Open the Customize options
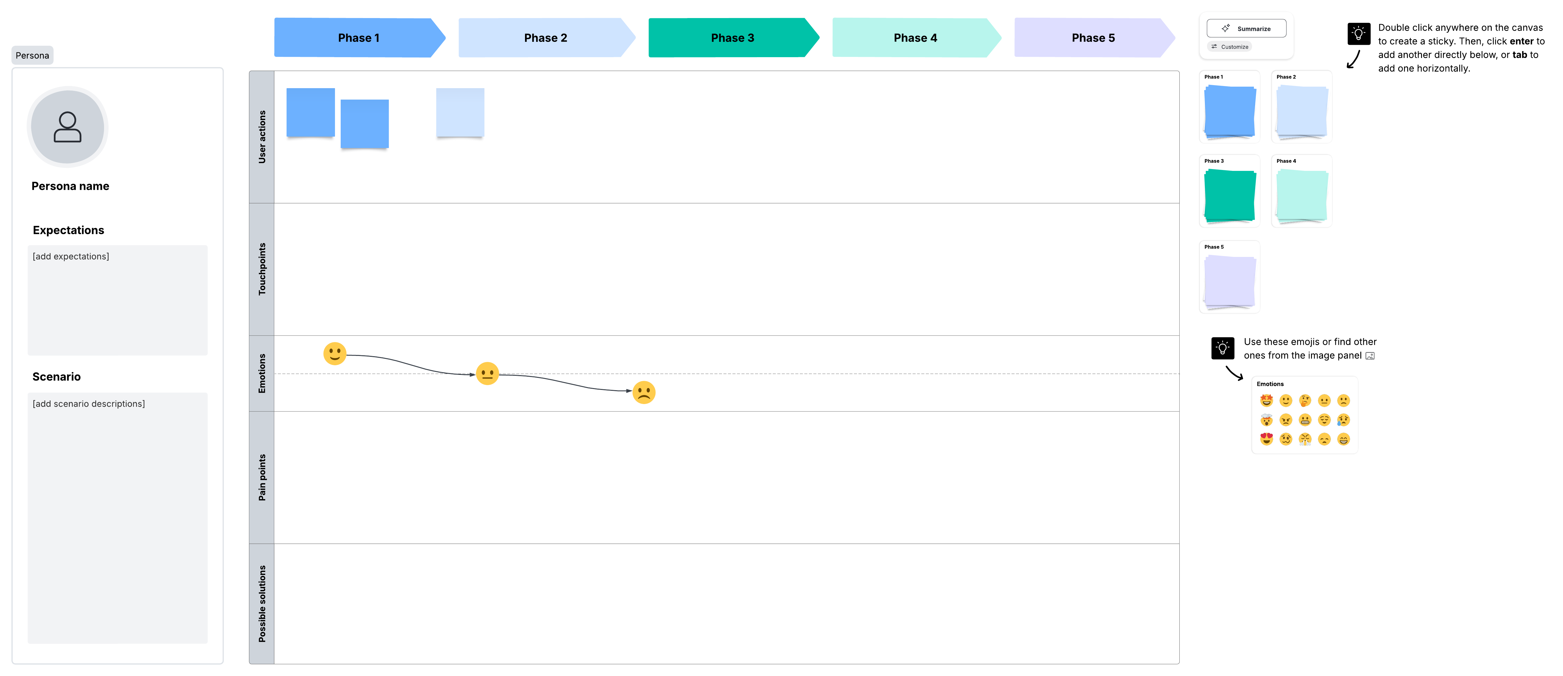The image size is (1563, 676). pos(1229,46)
